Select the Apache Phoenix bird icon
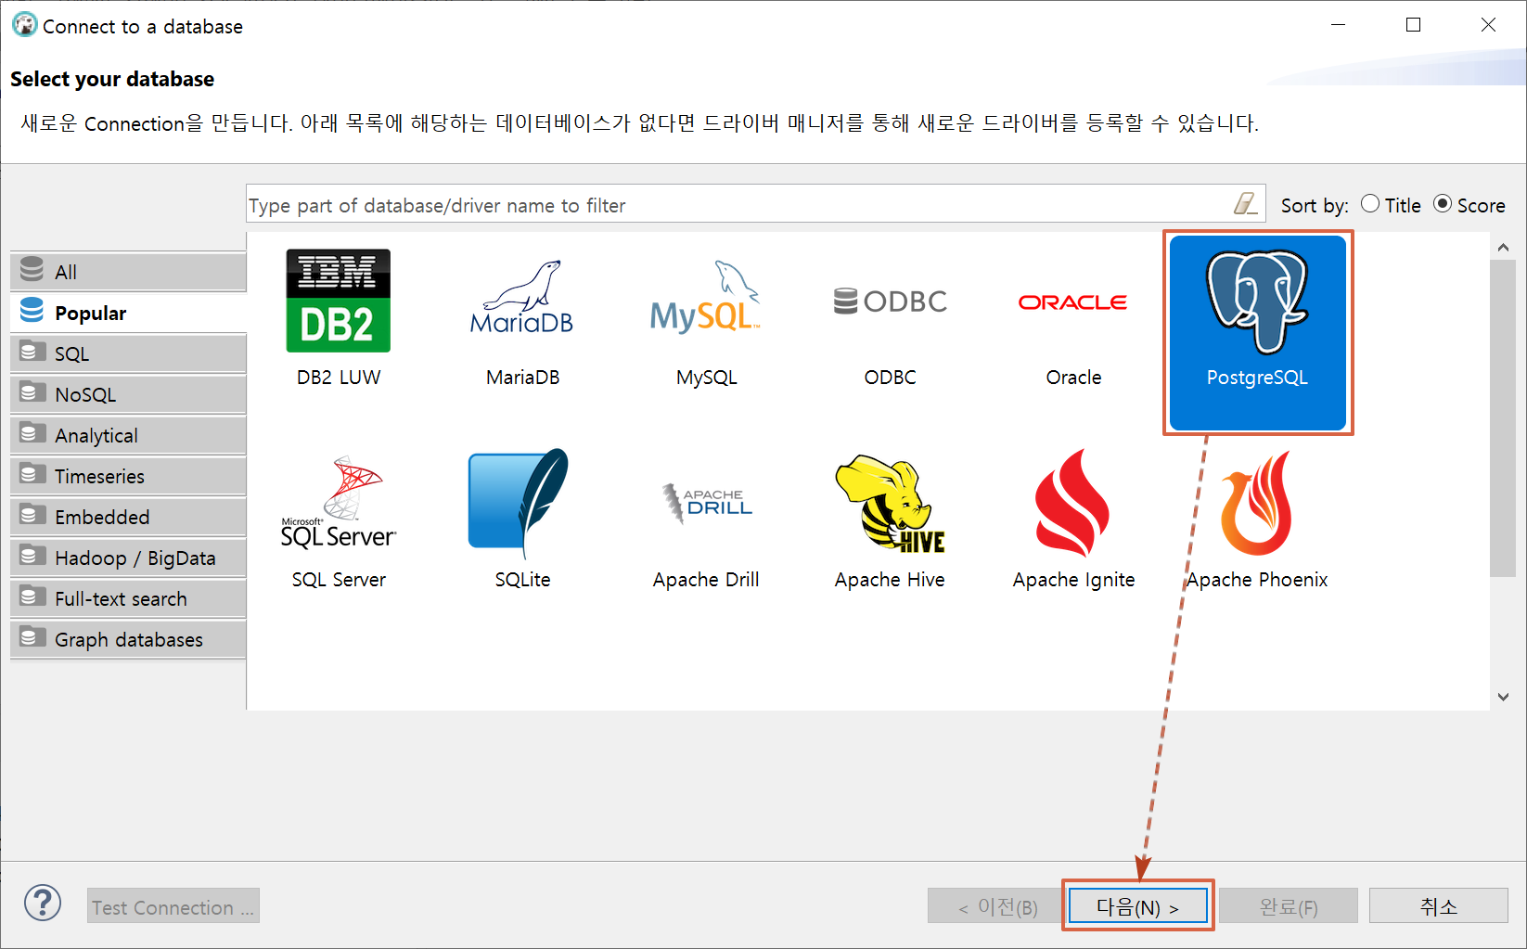The image size is (1527, 949). point(1257,503)
